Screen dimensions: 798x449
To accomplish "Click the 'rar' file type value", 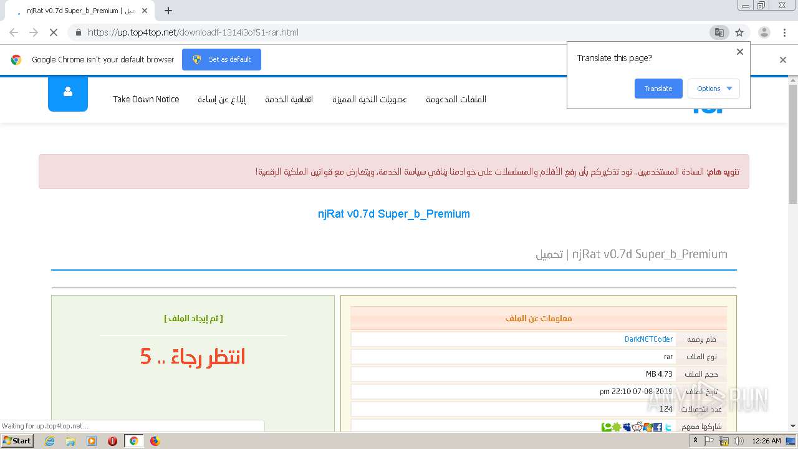I will (x=668, y=357).
